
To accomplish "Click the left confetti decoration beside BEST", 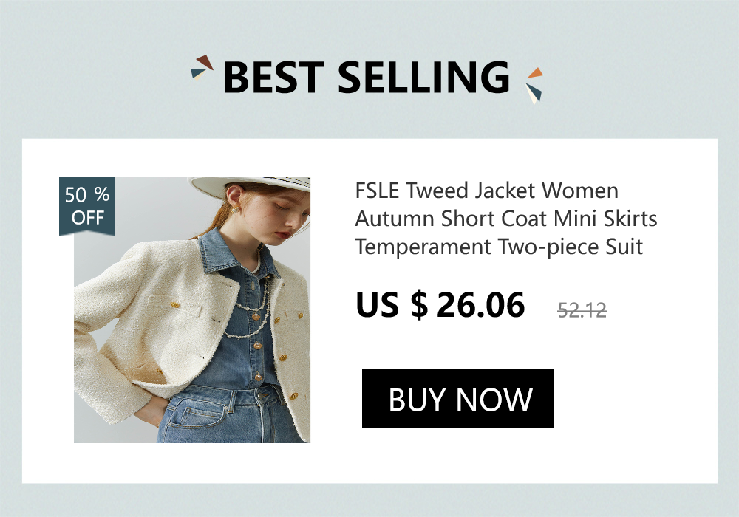I will (x=202, y=67).
